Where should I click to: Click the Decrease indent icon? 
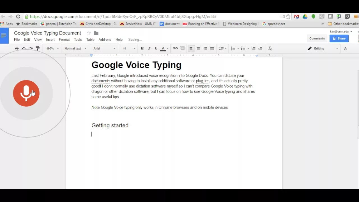(x=254, y=49)
